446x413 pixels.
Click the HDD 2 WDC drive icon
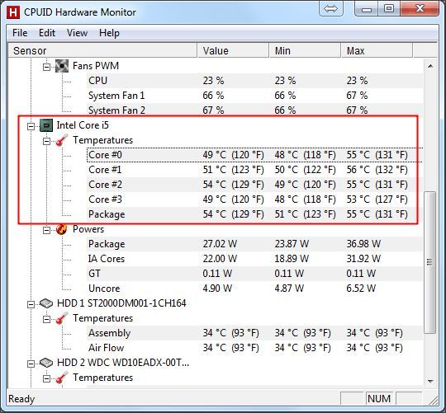pyautogui.click(x=46, y=363)
